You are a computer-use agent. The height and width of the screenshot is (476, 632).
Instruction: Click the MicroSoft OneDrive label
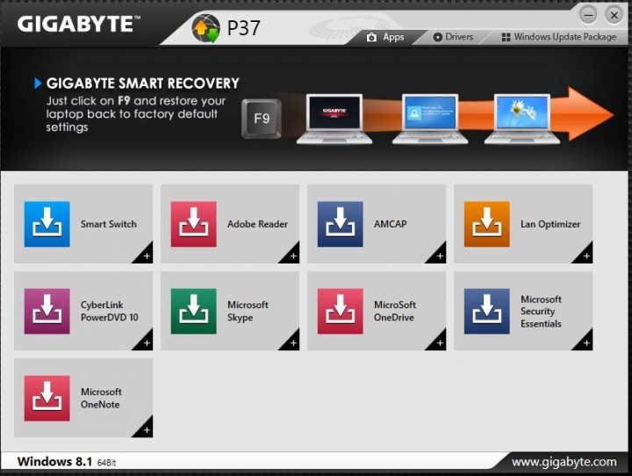[x=395, y=311]
